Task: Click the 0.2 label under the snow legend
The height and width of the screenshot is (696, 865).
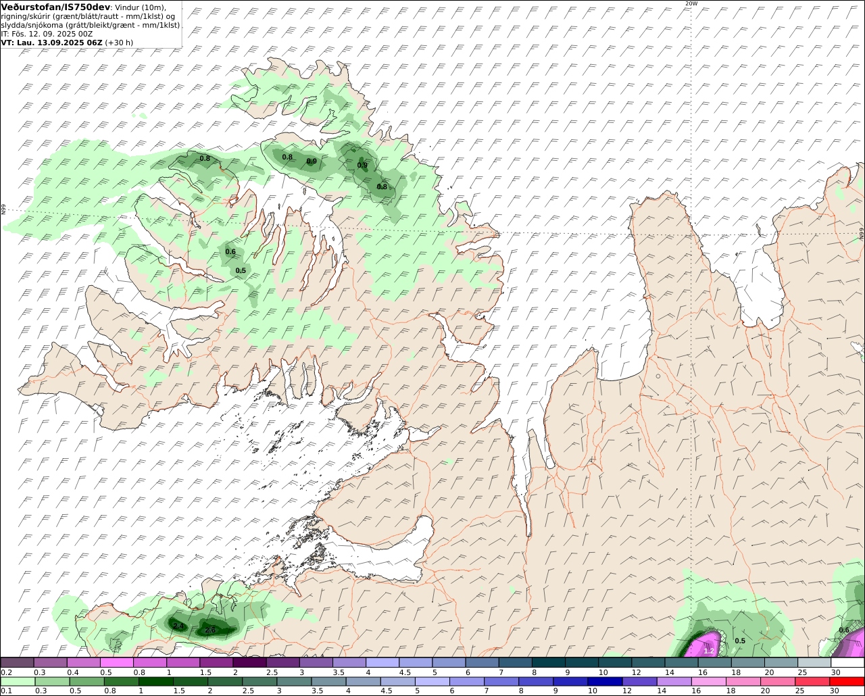Action: click(6, 672)
